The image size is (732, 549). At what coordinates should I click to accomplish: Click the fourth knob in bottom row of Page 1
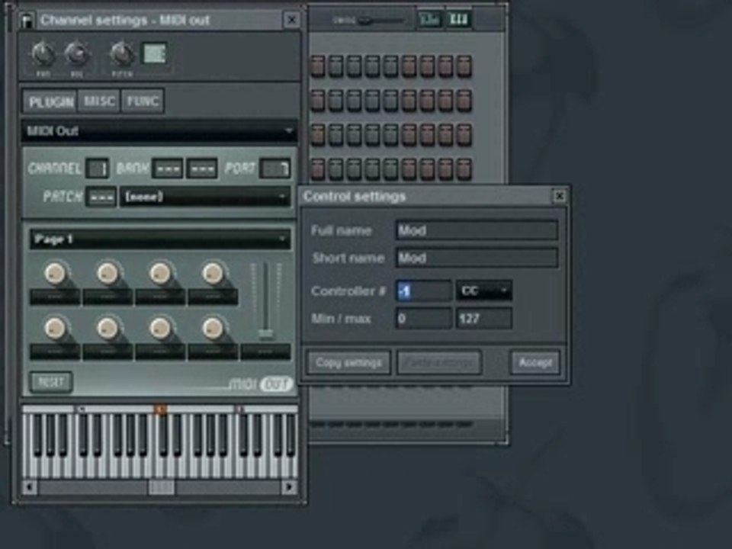[213, 329]
